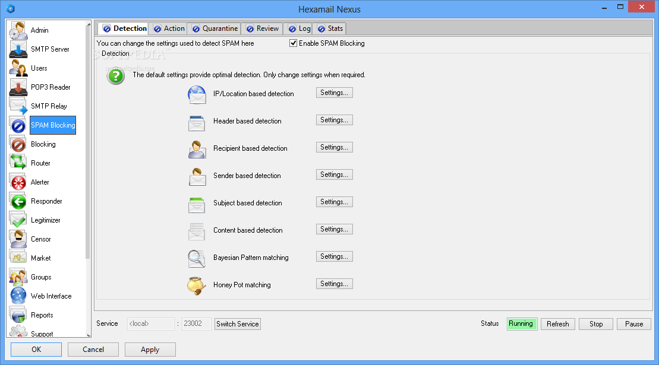
Task: Select the Censor module icon
Action: pos(18,239)
